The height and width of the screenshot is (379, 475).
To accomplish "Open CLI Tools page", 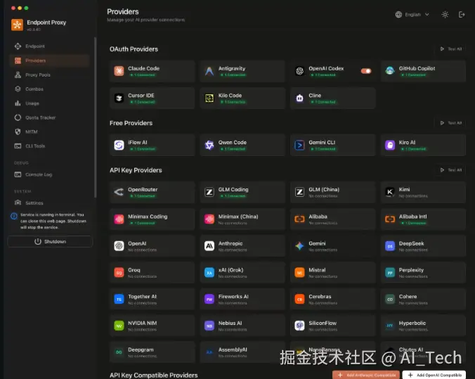I will pos(49,146).
